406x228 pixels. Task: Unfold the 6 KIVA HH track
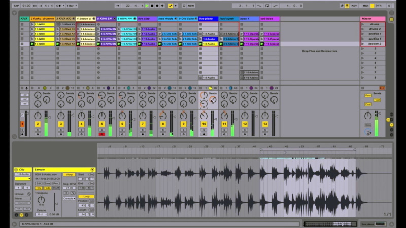(135, 19)
